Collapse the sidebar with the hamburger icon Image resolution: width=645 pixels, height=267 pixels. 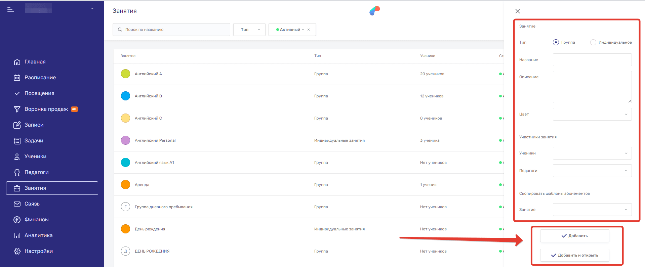point(11,10)
